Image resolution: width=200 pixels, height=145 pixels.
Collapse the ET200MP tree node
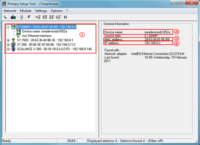[8, 27]
